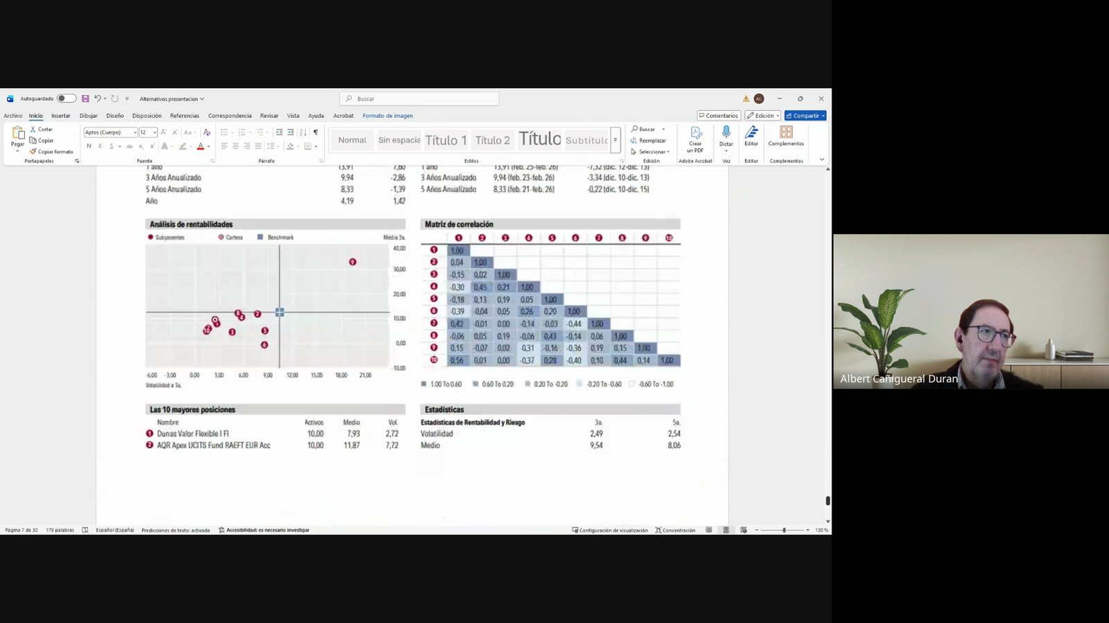Open the Formato de imagen tab
The height and width of the screenshot is (623, 1109).
(x=387, y=116)
